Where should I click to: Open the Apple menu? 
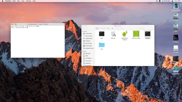[x=3, y=1]
